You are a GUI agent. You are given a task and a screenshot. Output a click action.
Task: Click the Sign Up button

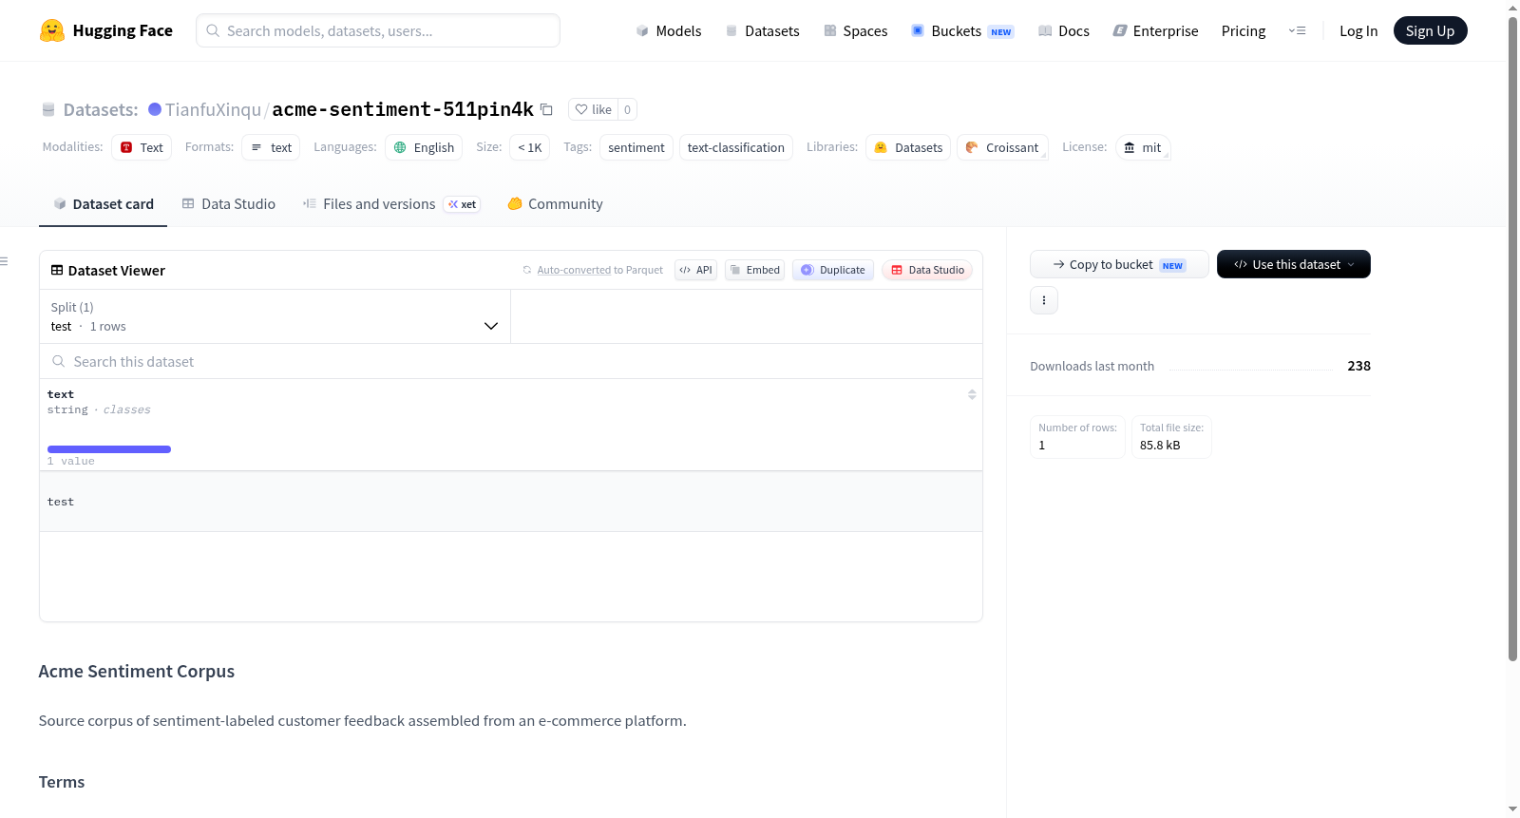click(1431, 30)
